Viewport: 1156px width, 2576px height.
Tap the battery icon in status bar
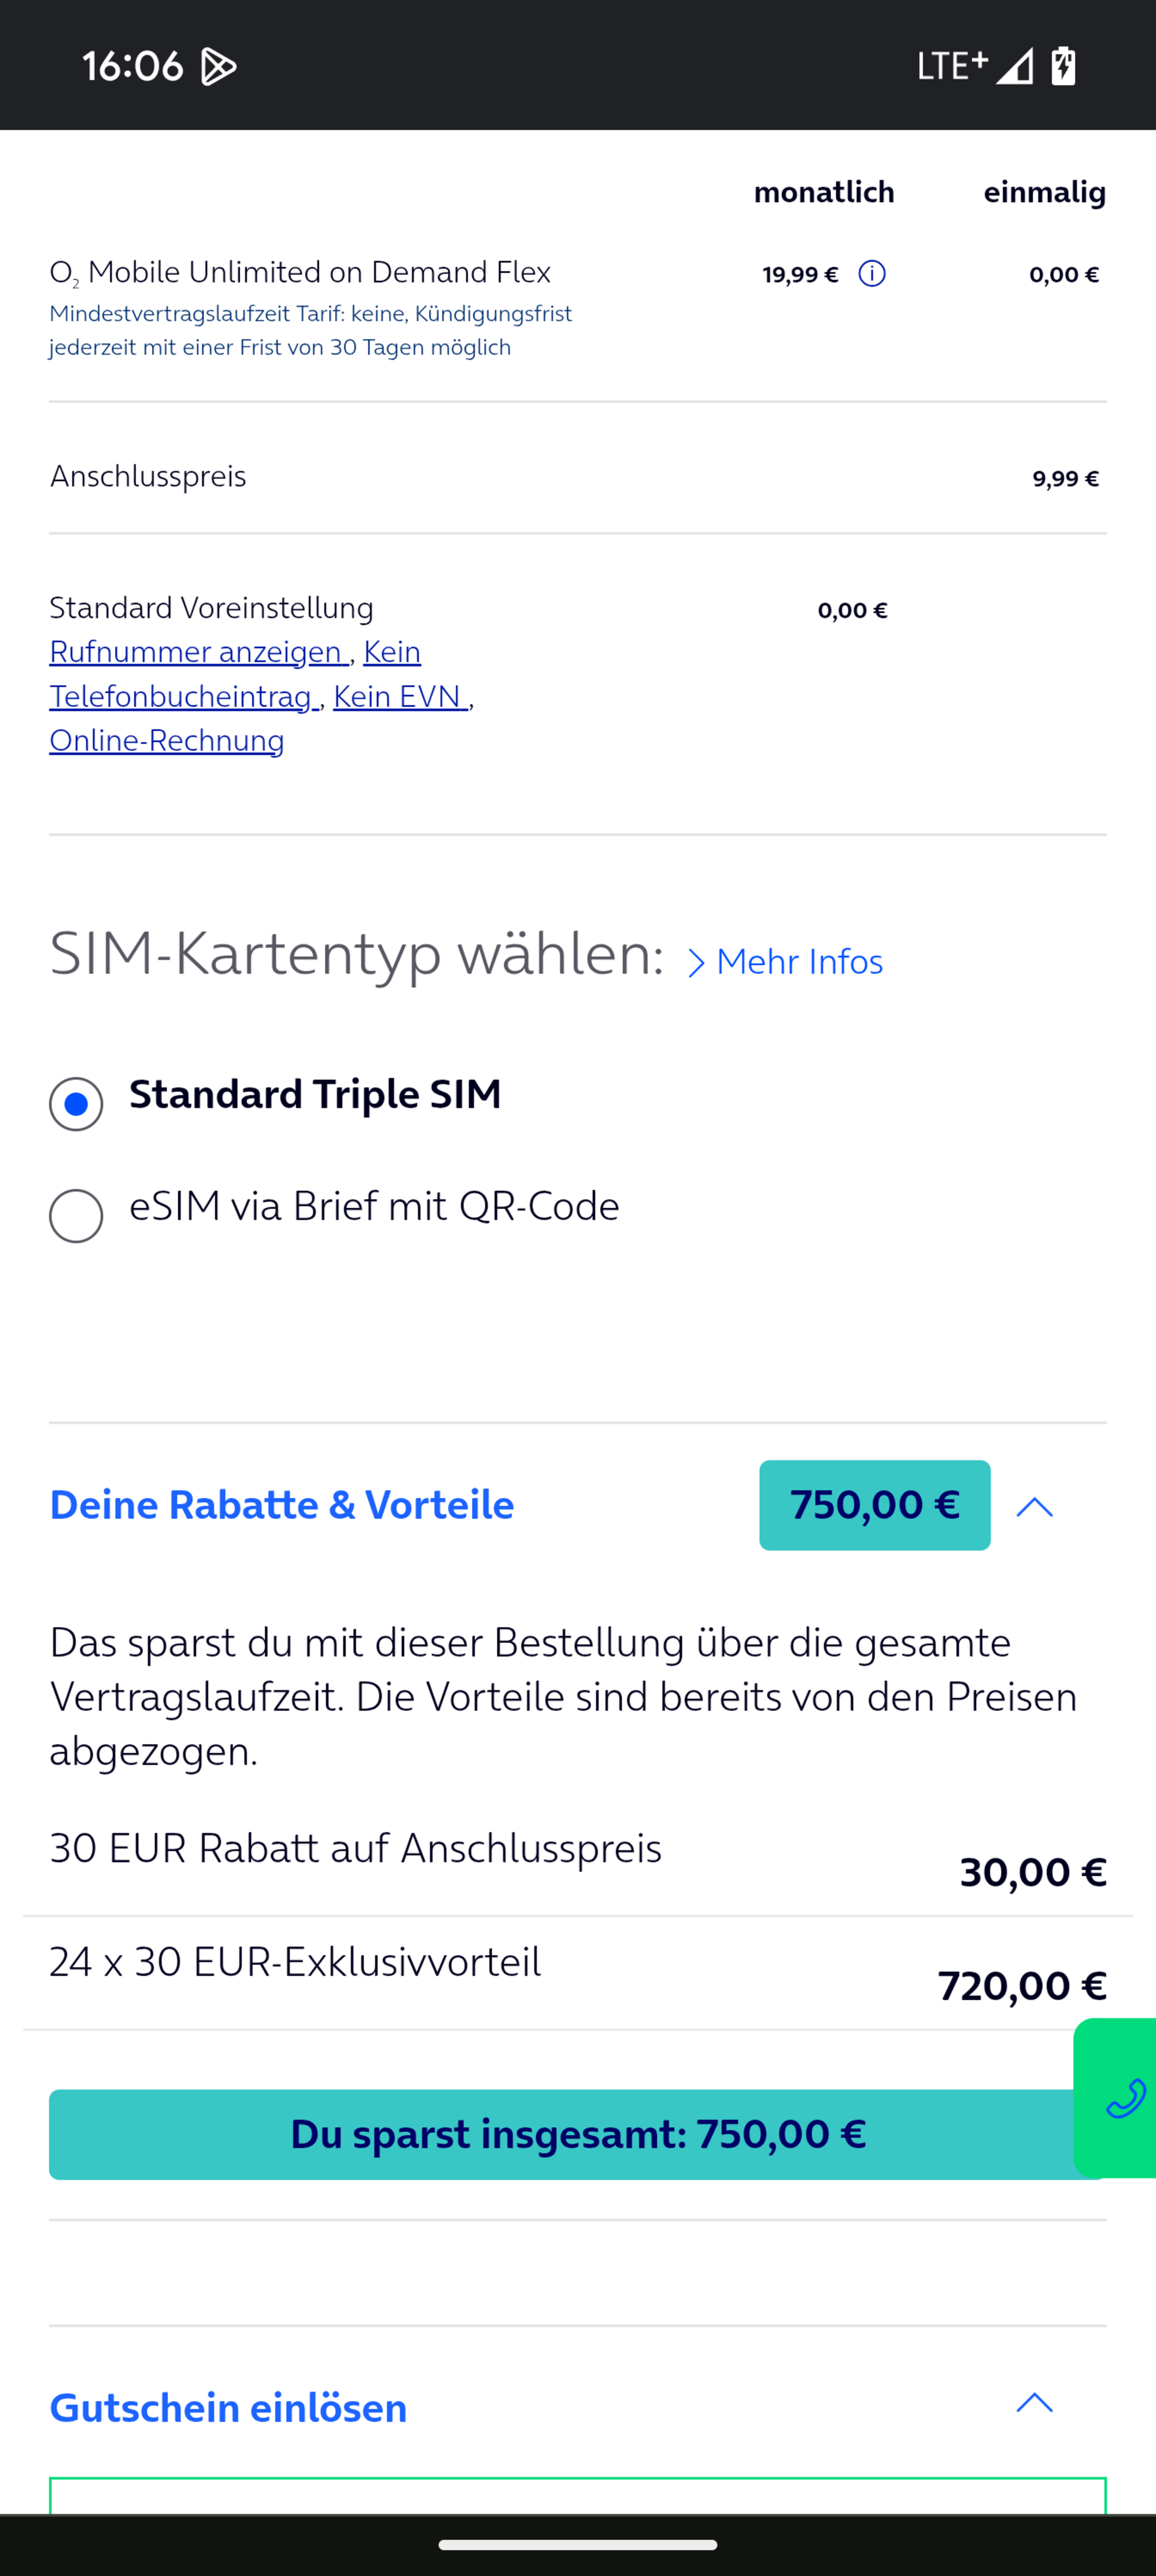click(x=1063, y=66)
